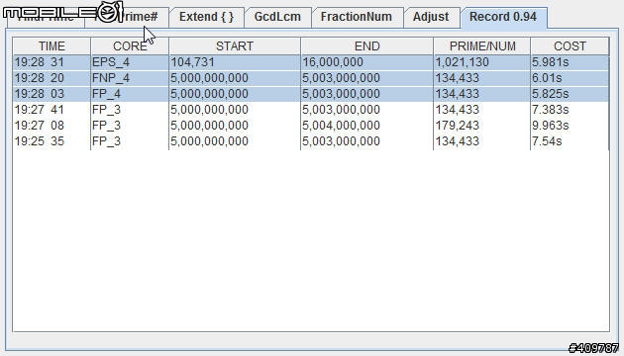Select the row with time 19:27 08
This screenshot has width=624, height=356.
(x=311, y=126)
